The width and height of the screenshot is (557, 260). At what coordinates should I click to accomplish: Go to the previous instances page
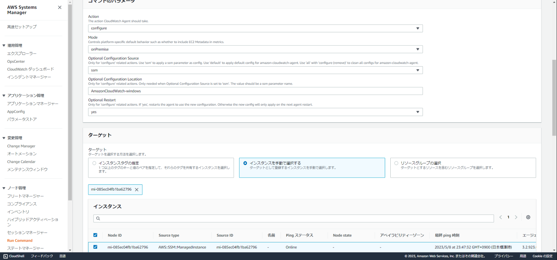coord(501,217)
